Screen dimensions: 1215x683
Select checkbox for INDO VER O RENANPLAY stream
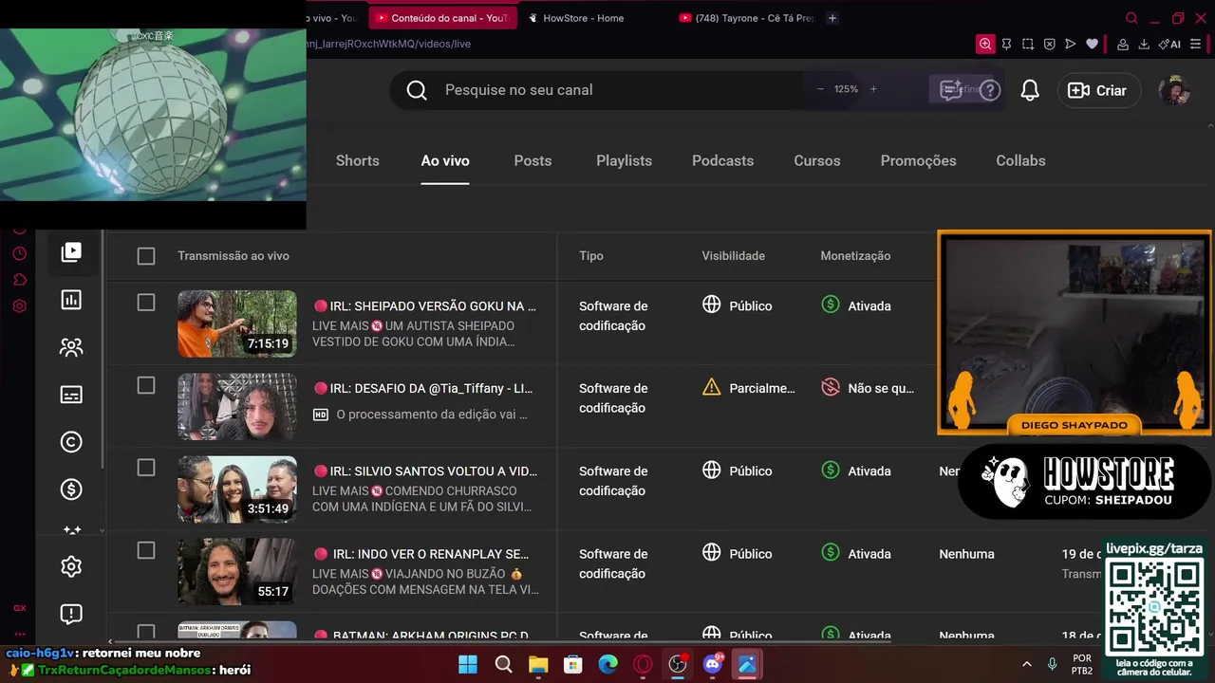click(145, 550)
